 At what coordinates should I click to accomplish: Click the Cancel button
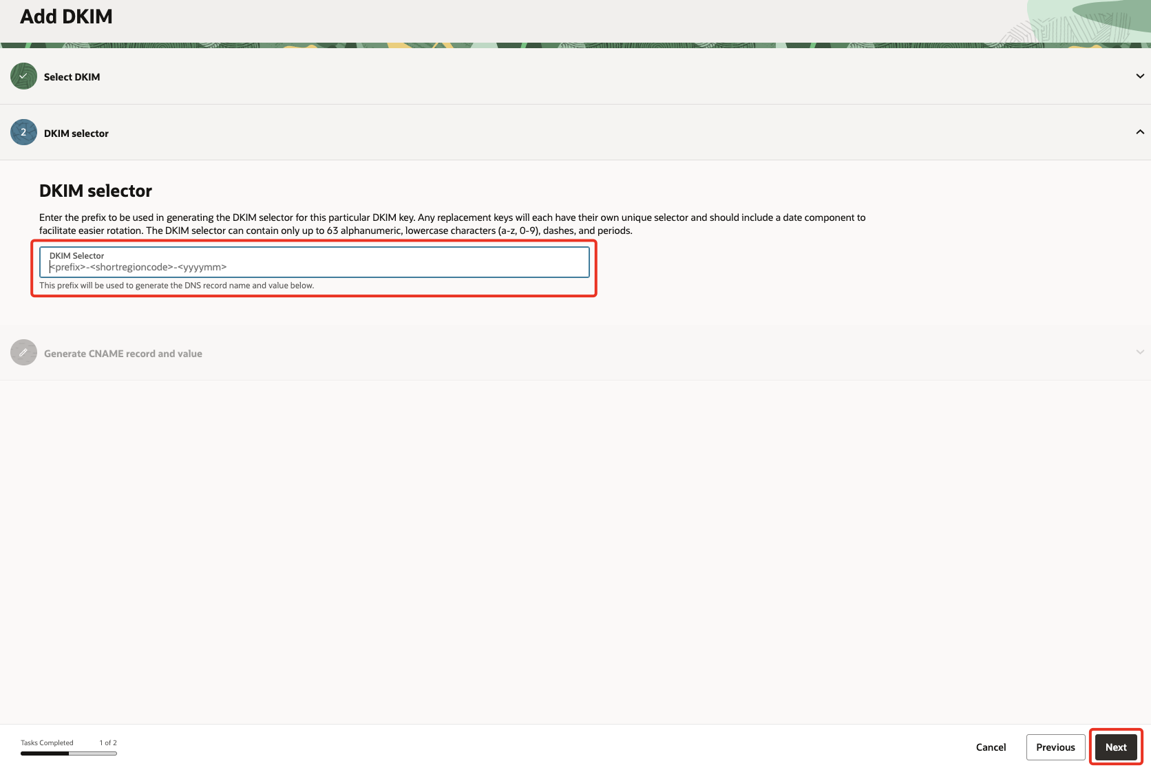(x=991, y=747)
